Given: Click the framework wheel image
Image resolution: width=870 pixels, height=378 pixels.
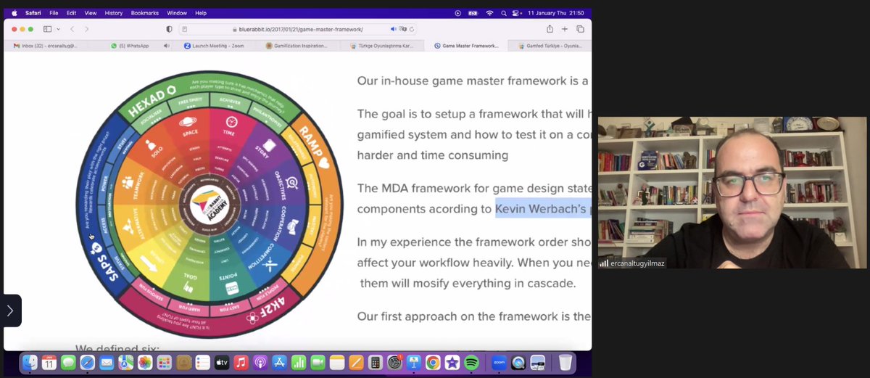Looking at the screenshot, I should point(210,205).
